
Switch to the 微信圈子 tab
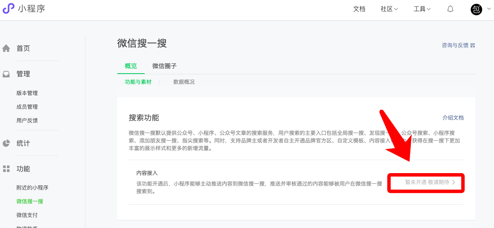click(x=165, y=66)
